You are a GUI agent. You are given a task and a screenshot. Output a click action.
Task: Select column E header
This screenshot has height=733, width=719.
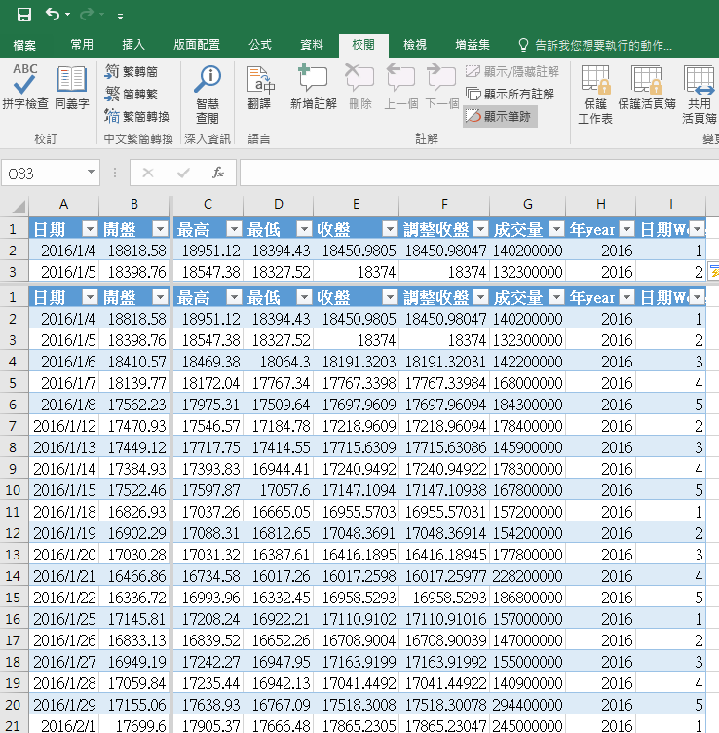tap(356, 205)
